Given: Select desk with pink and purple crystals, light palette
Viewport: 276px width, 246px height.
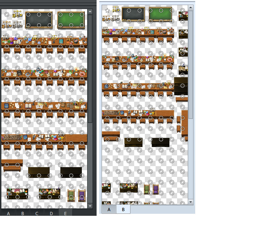Looking at the screenshot, I should (111, 32).
